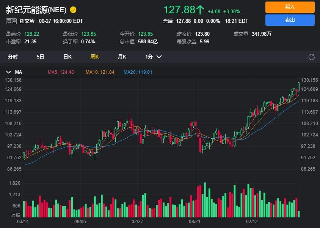Open the 1分 interval dropdown
Image resolution: width=320 pixels, height=228 pixels.
(x=153, y=57)
